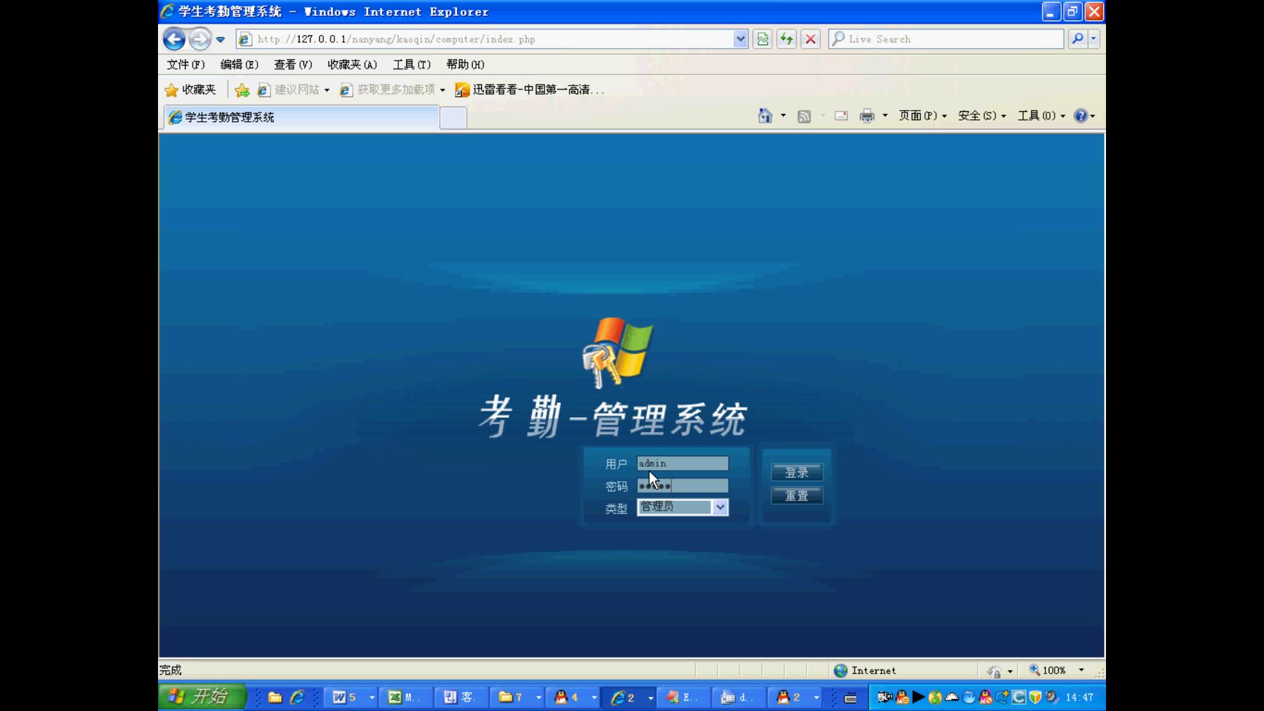Click the Home page house icon
This screenshot has width=1264, height=711.
[x=764, y=116]
